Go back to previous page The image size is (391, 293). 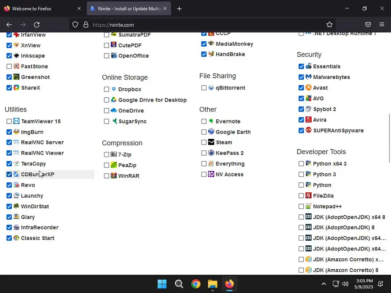tap(9, 25)
